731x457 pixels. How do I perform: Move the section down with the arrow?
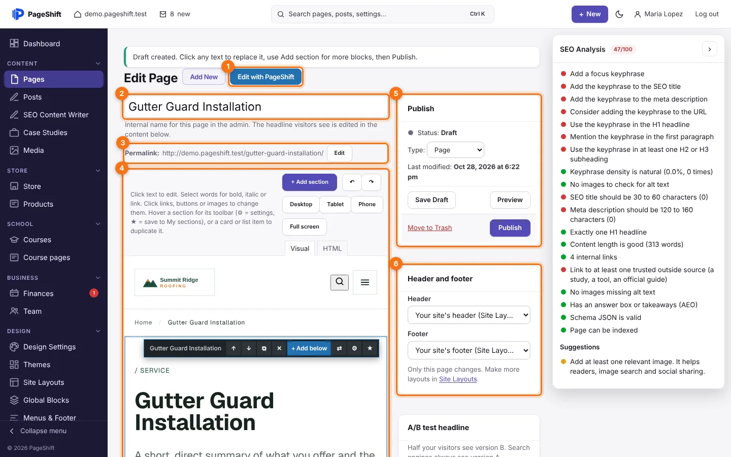coord(249,348)
